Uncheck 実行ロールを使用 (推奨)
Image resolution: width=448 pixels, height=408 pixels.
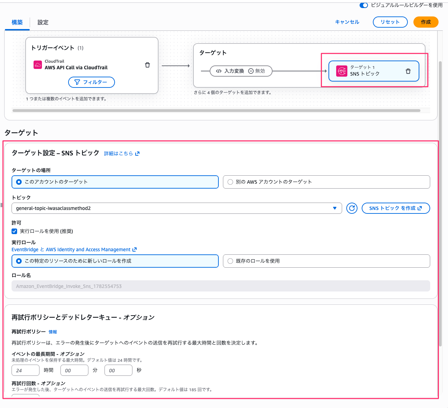point(14,231)
